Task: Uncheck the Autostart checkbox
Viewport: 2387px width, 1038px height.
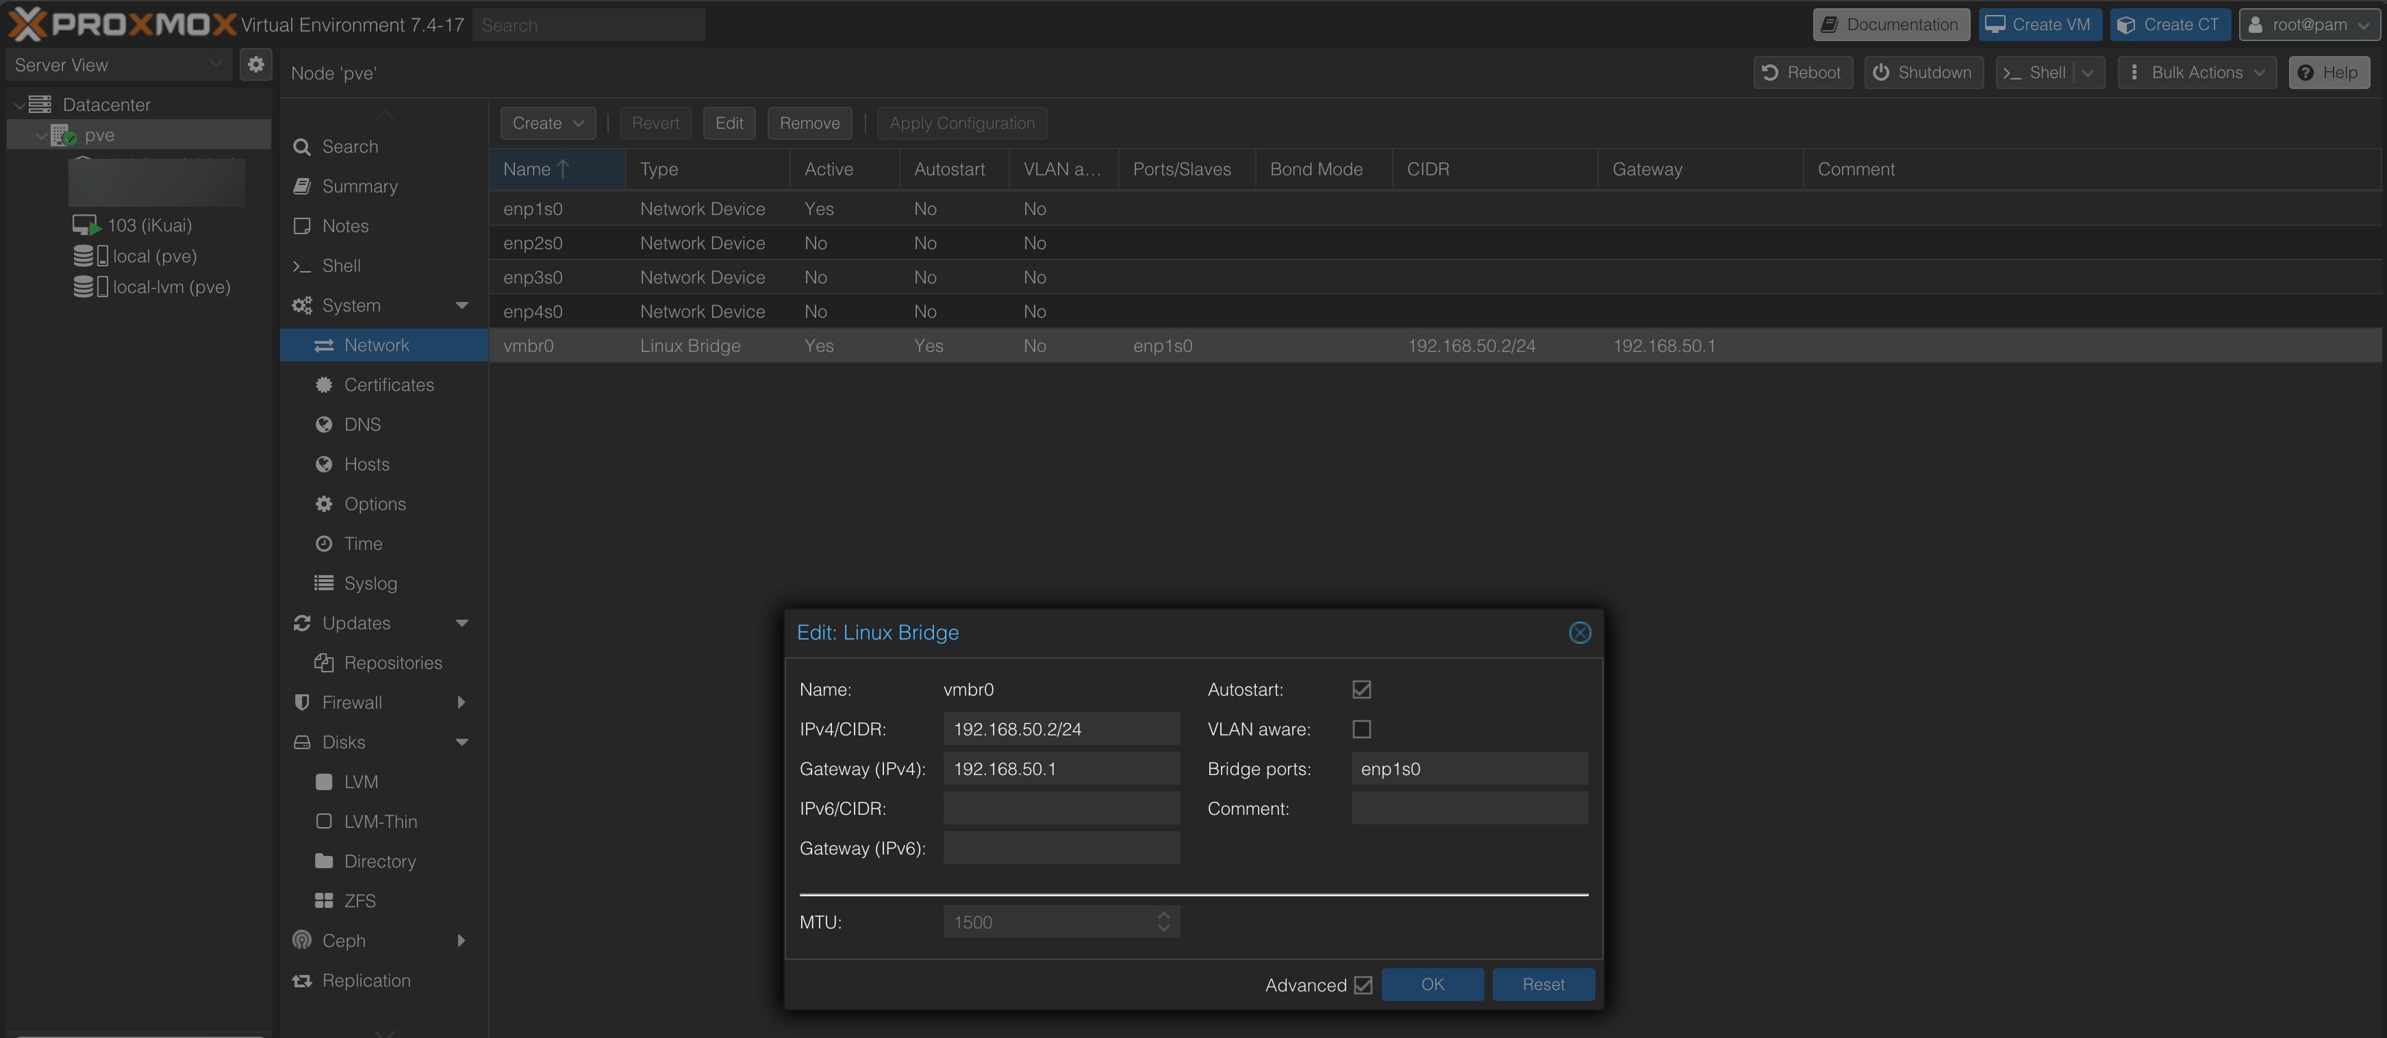Action: [1361, 689]
